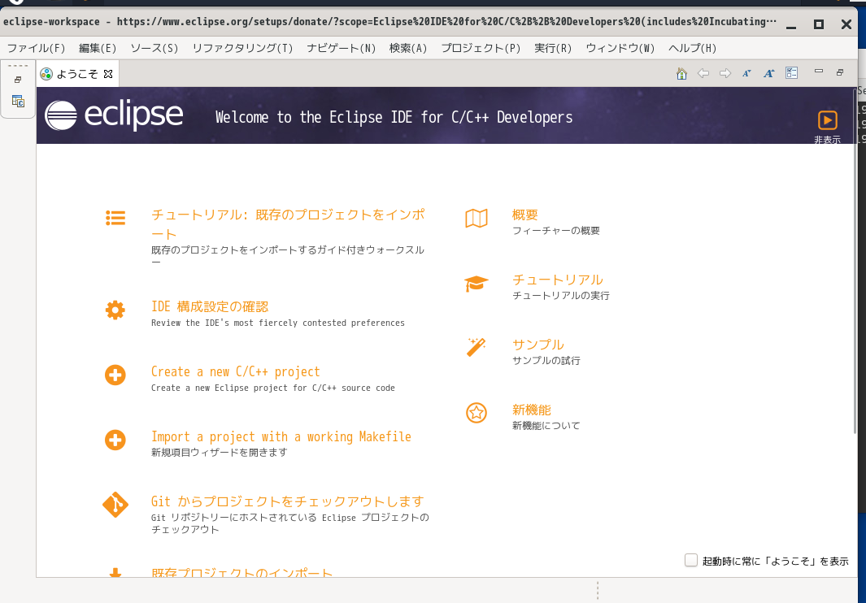
Task: Open the リファクタリング(T) menu
Action: [x=242, y=48]
